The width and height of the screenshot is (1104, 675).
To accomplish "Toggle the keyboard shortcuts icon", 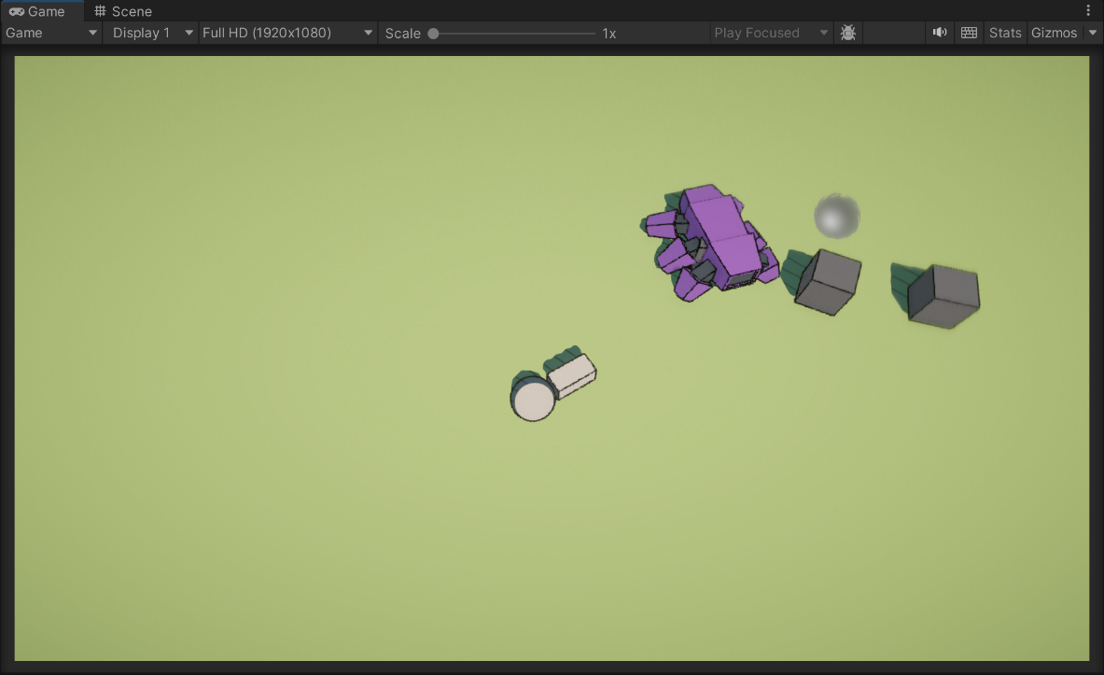I will click(x=969, y=33).
